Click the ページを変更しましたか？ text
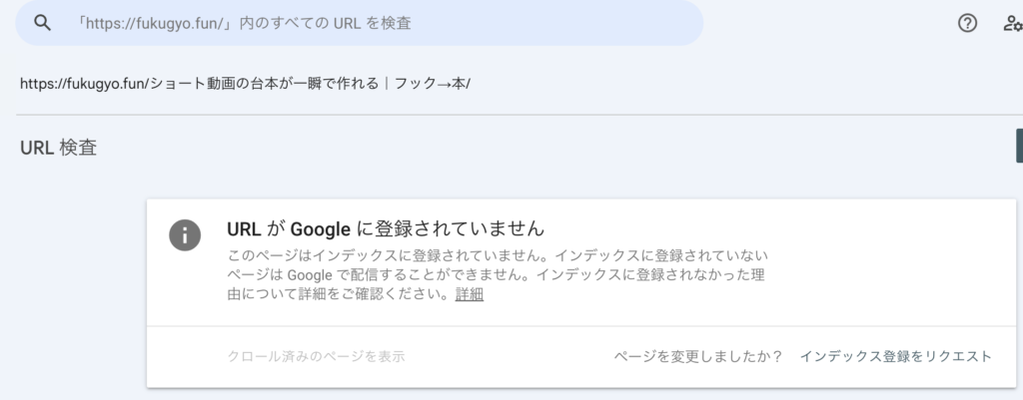Viewport: 1023px width, 400px height. [698, 356]
